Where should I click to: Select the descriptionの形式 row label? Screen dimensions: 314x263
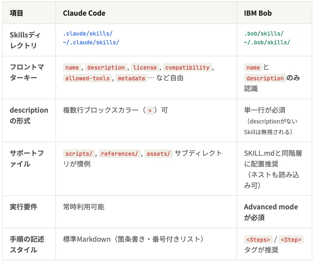coord(29,115)
